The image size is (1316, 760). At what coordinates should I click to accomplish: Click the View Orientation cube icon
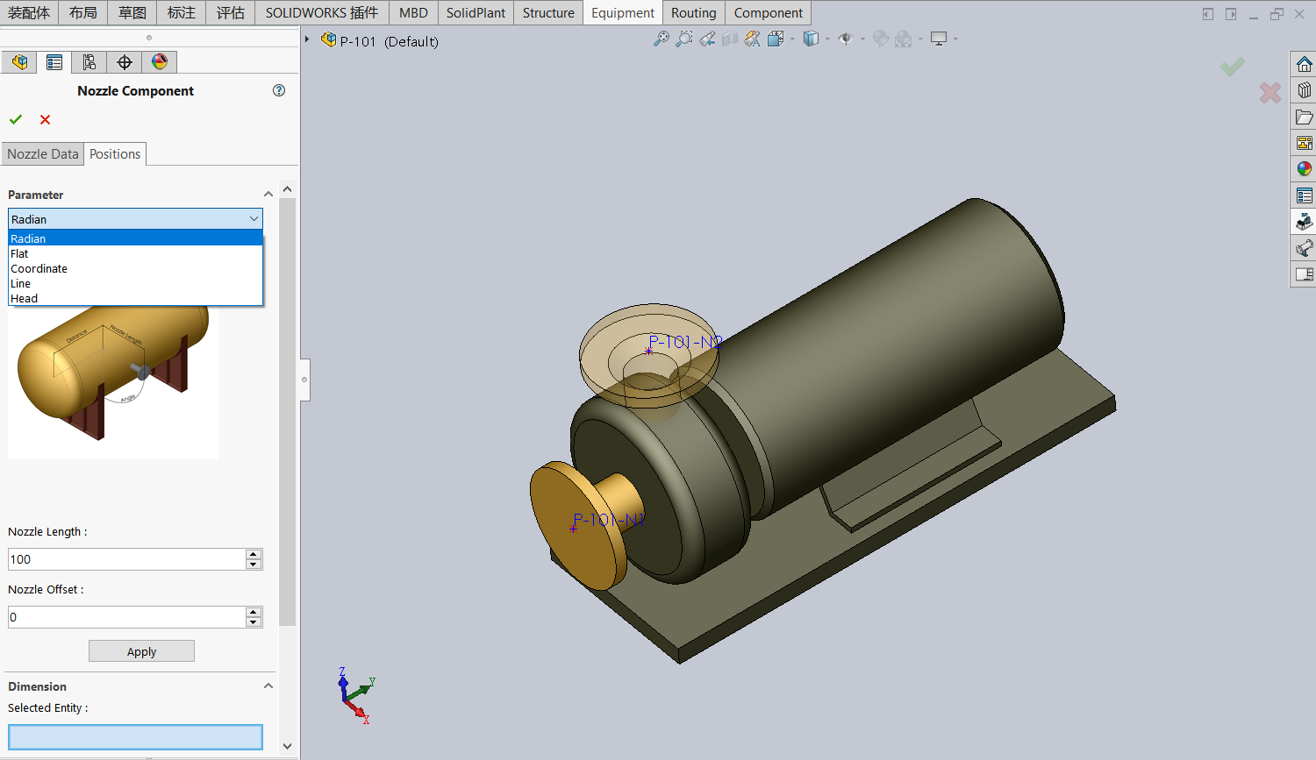[776, 39]
